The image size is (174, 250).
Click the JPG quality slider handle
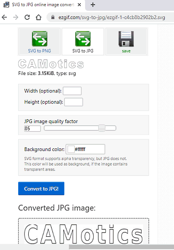pyautogui.click(x=102, y=128)
